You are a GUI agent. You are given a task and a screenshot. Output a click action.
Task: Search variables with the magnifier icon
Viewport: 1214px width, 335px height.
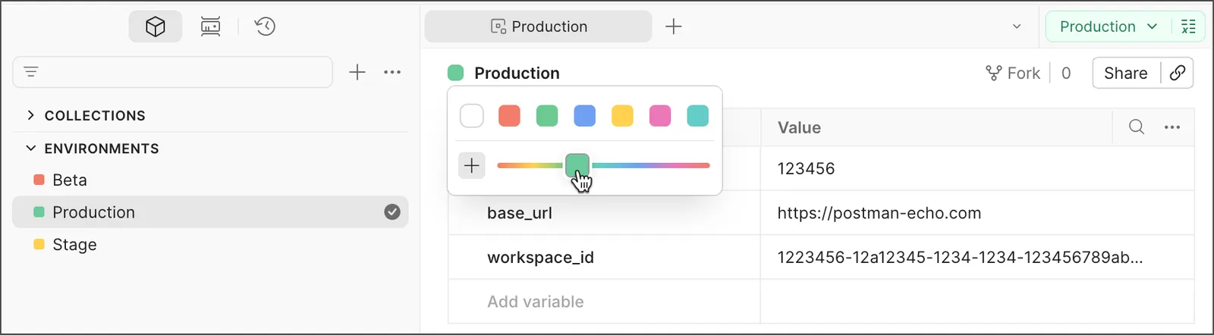click(x=1136, y=127)
